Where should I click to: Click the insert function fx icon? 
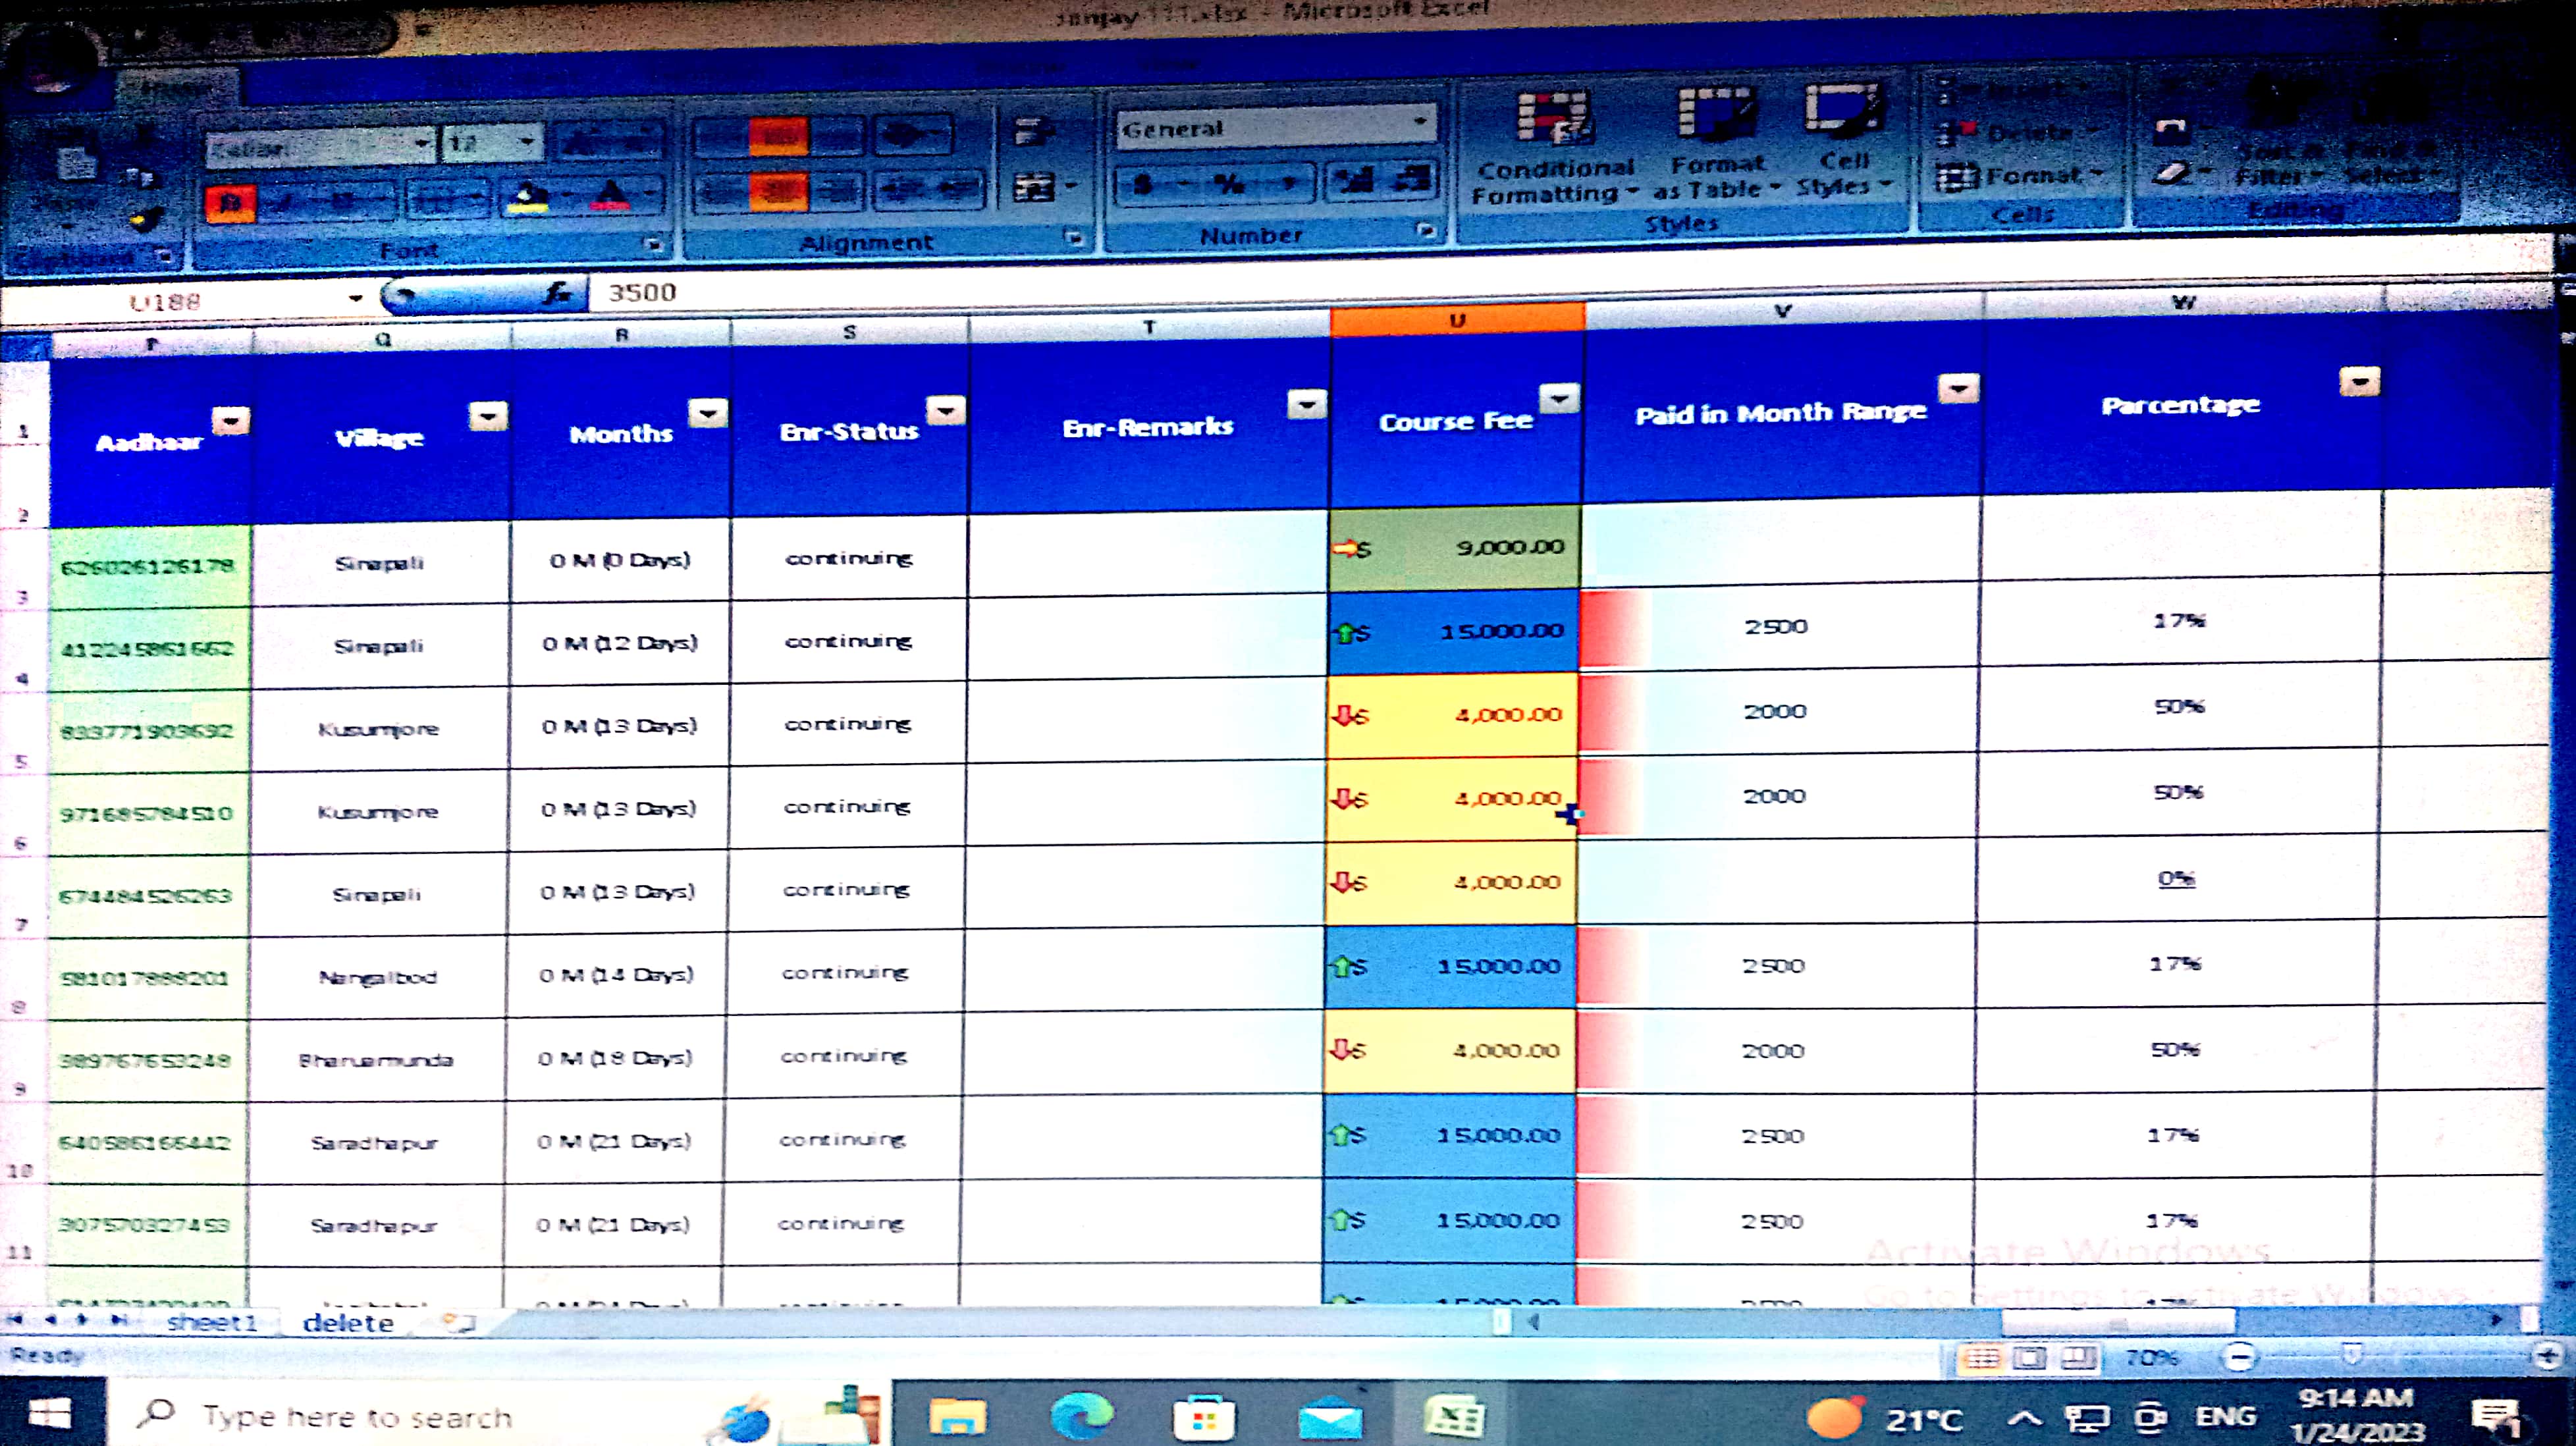(x=558, y=294)
